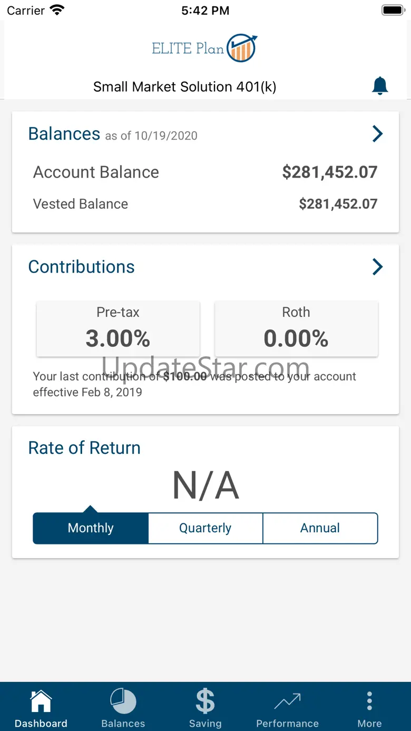The image size is (411, 731).
Task: Tap the Contributions heading text
Action: pos(81,267)
